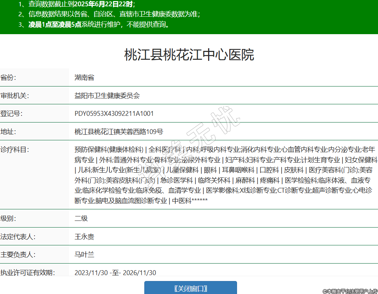
Task: Click the 诊疗科目 field label
Action: (x=14, y=150)
